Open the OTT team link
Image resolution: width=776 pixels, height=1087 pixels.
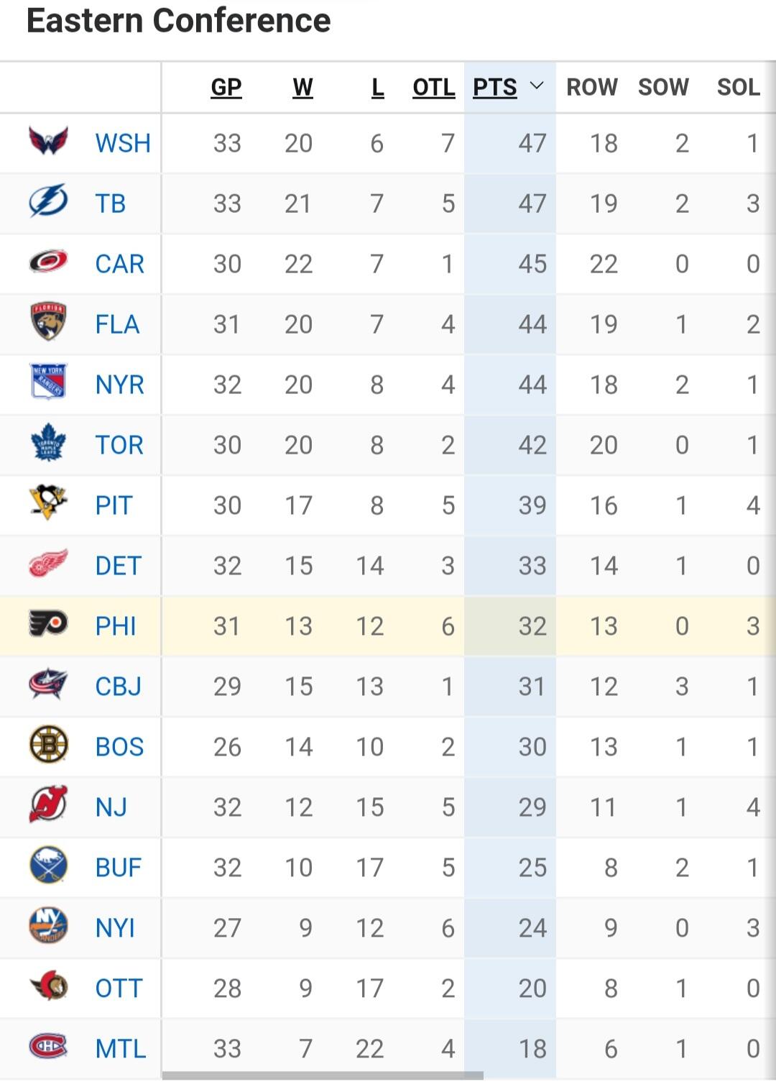point(119,989)
